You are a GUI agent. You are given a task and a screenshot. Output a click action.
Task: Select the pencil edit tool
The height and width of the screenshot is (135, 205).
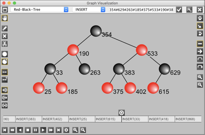point(4,28)
